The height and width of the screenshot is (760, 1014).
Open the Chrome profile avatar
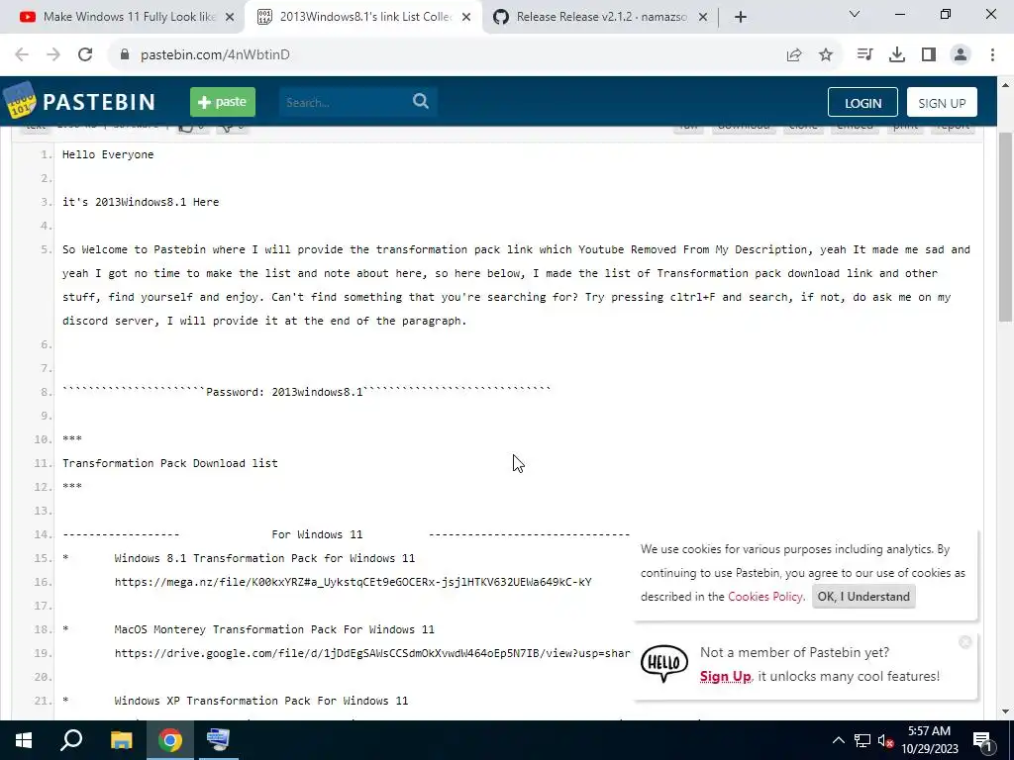pos(961,54)
